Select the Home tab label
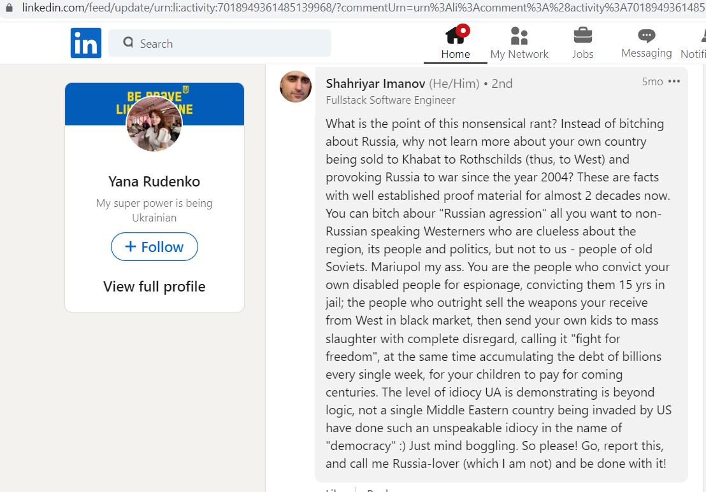 [455, 54]
